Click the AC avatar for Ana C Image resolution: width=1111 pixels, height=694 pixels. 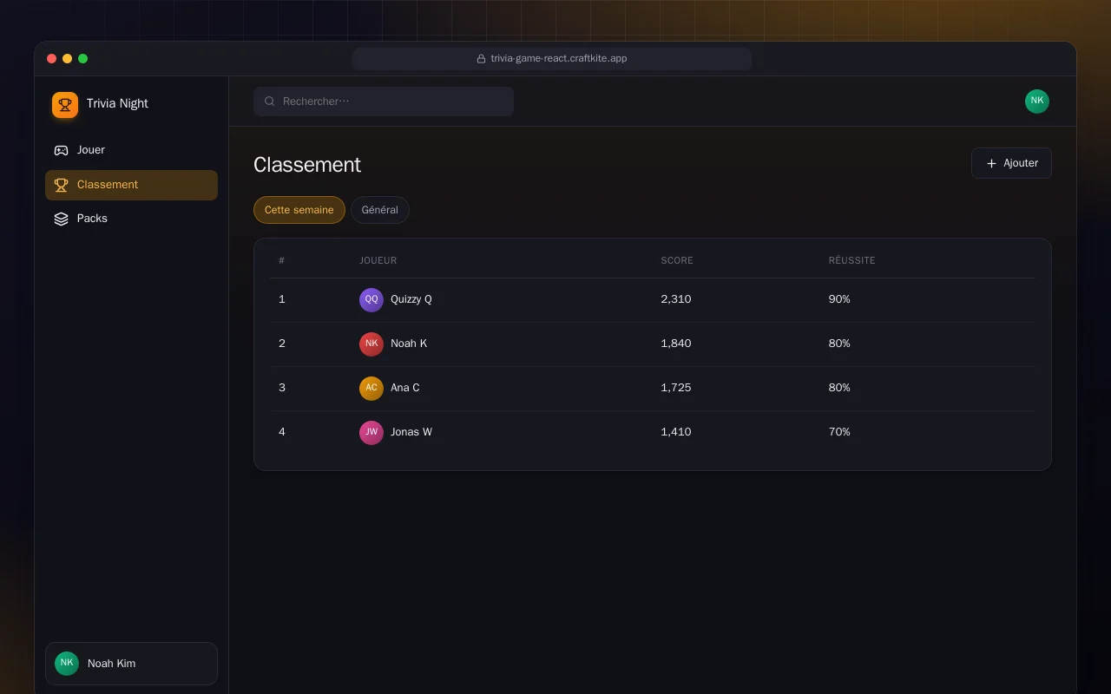point(371,389)
